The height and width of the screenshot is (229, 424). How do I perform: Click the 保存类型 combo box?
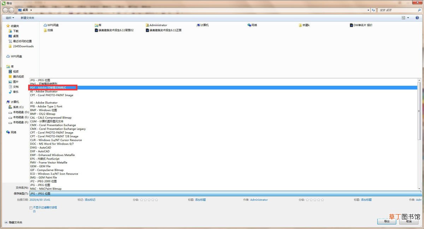(x=225, y=194)
